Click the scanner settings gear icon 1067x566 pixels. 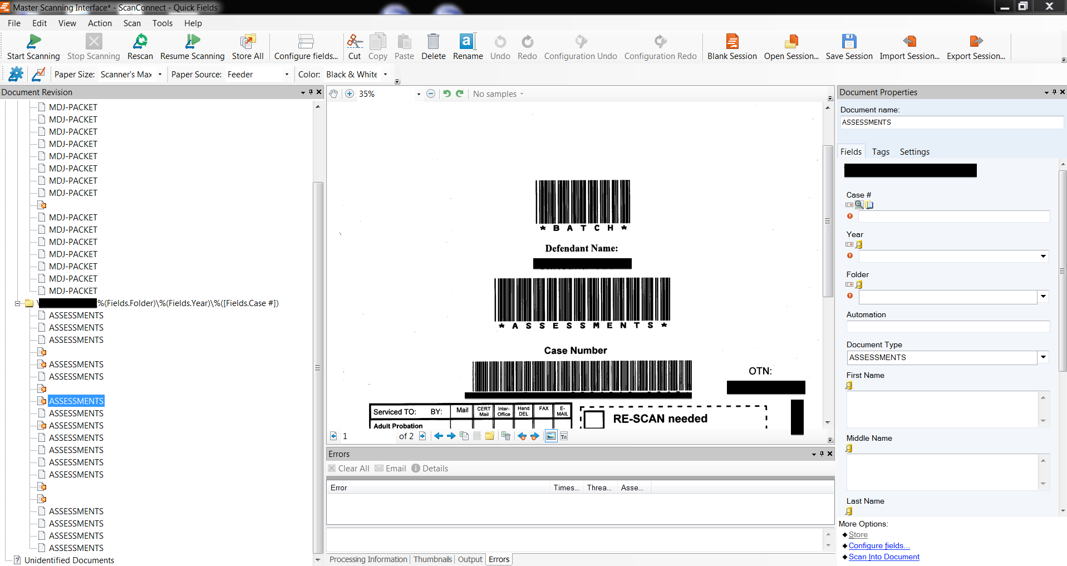[x=16, y=74]
